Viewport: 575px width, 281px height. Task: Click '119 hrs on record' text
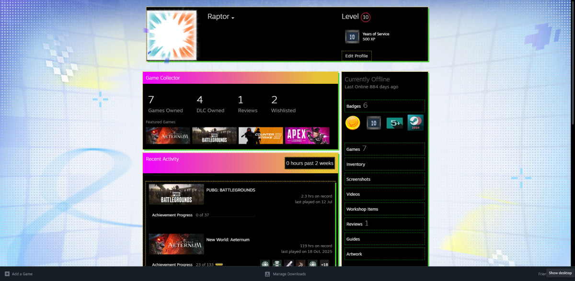point(316,246)
